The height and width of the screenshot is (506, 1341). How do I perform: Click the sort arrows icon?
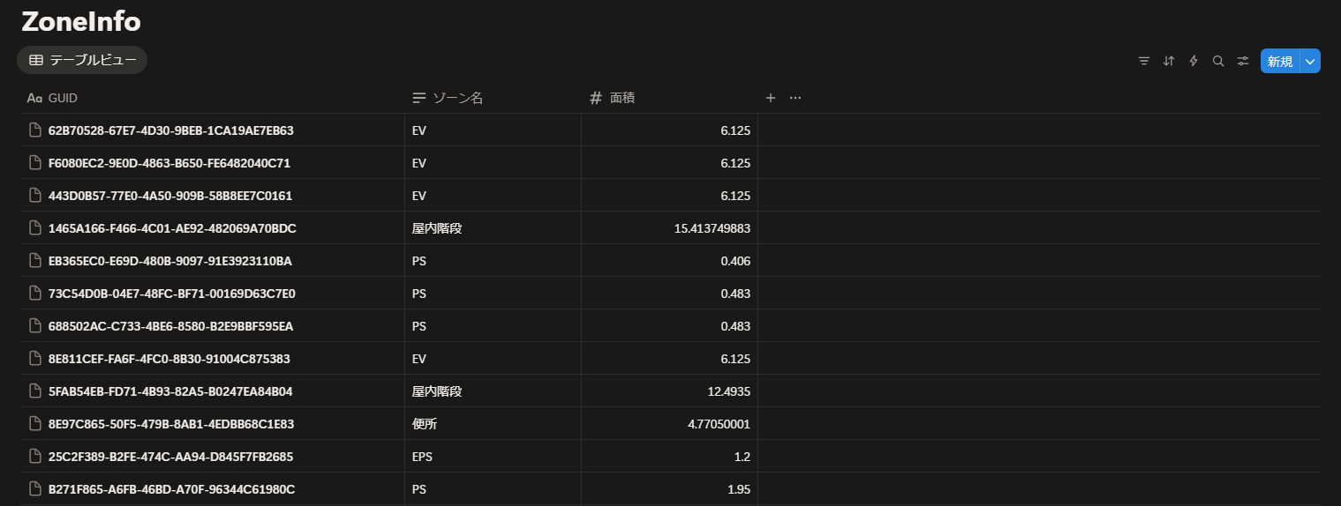tap(1169, 61)
